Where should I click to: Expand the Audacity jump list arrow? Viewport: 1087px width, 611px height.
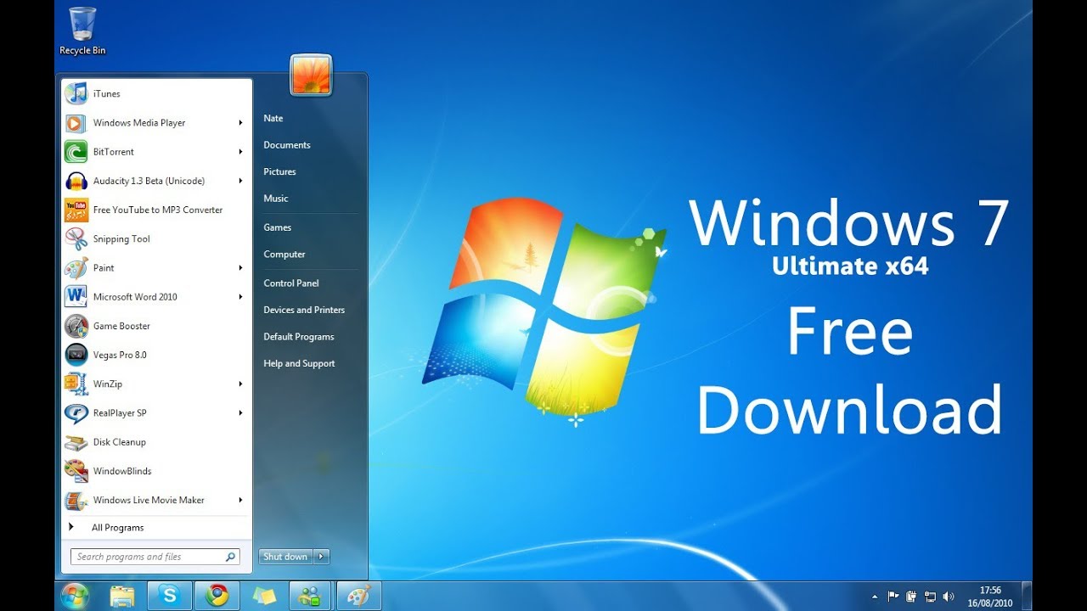click(x=241, y=181)
